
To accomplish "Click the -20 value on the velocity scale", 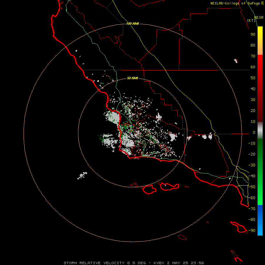I will 252,154.
